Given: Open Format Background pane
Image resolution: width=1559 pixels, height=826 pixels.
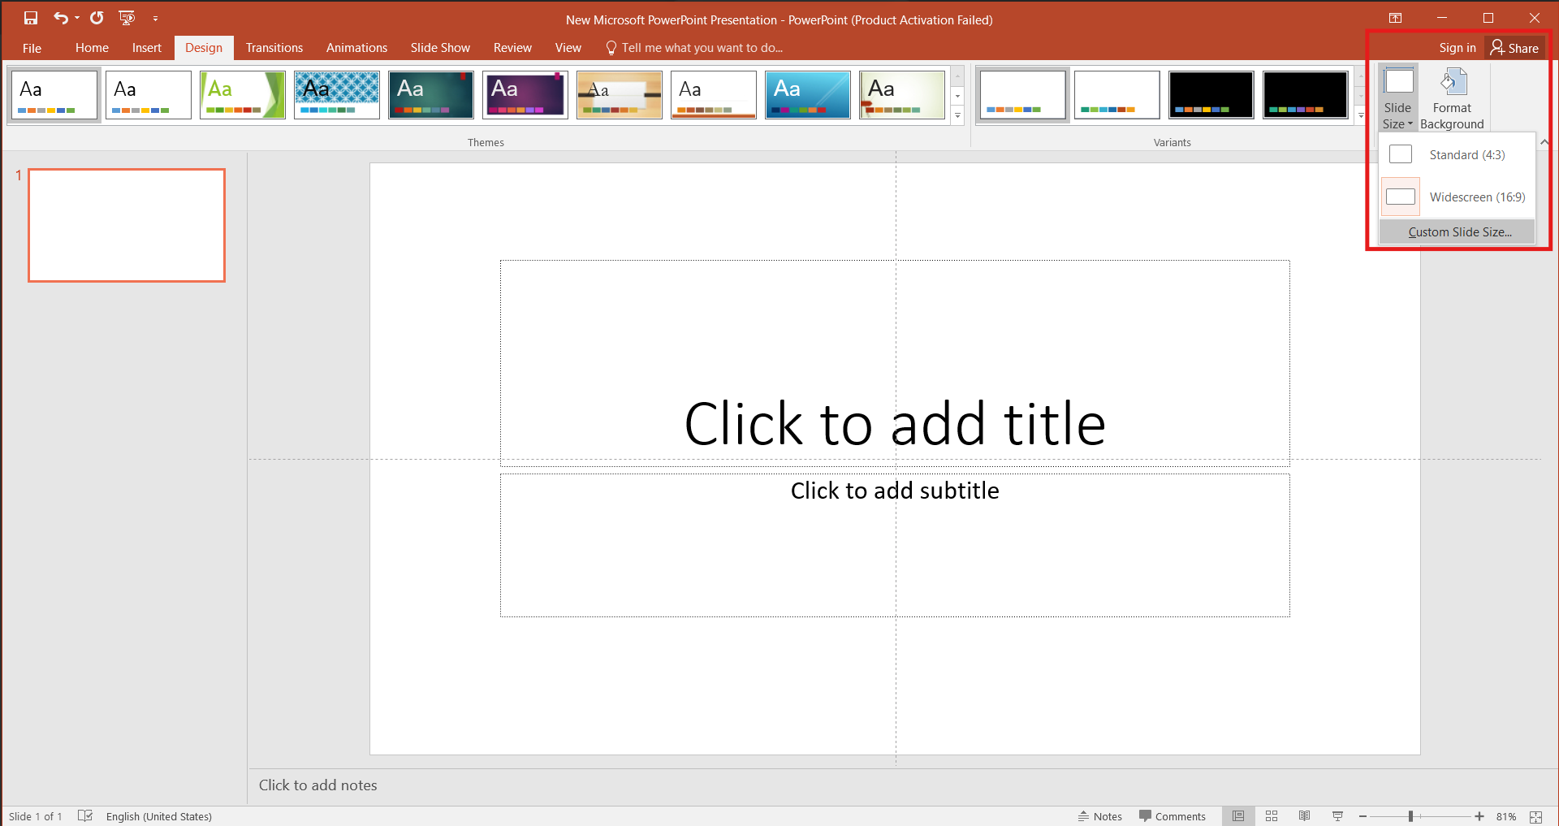Looking at the screenshot, I should tap(1452, 98).
